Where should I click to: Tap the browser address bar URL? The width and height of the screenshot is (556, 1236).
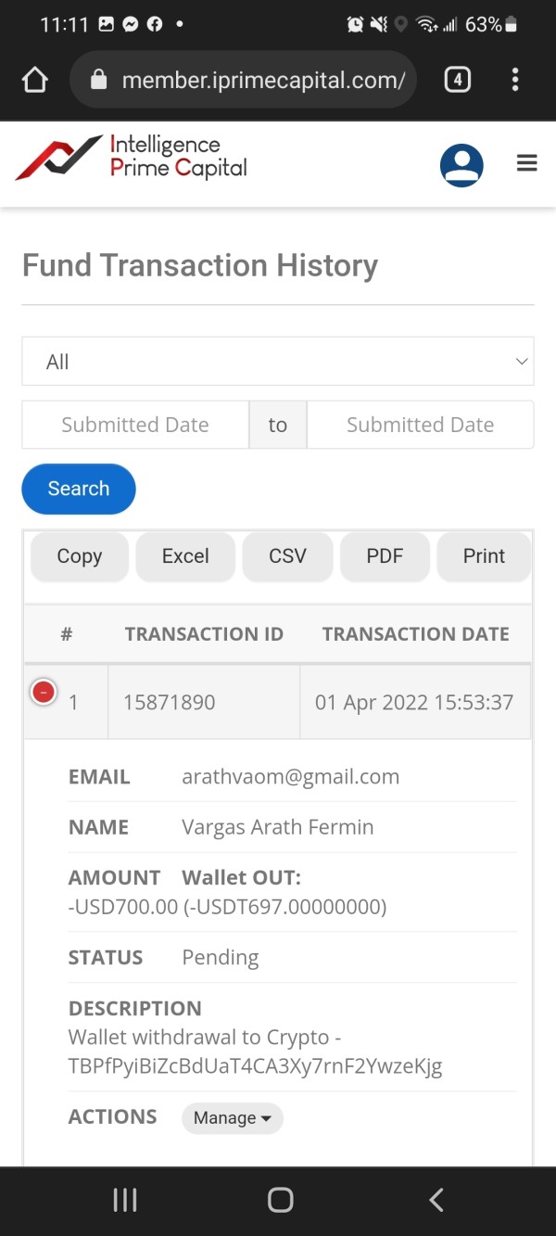tap(263, 81)
